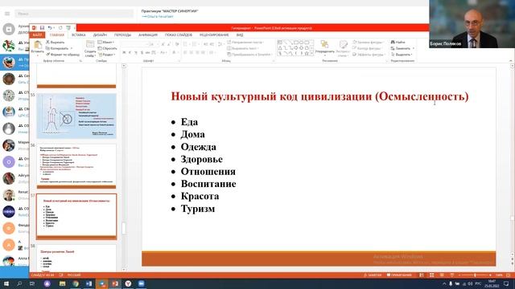
Task: Click the Undo arrow in quick access toolbar
Action: point(50,28)
